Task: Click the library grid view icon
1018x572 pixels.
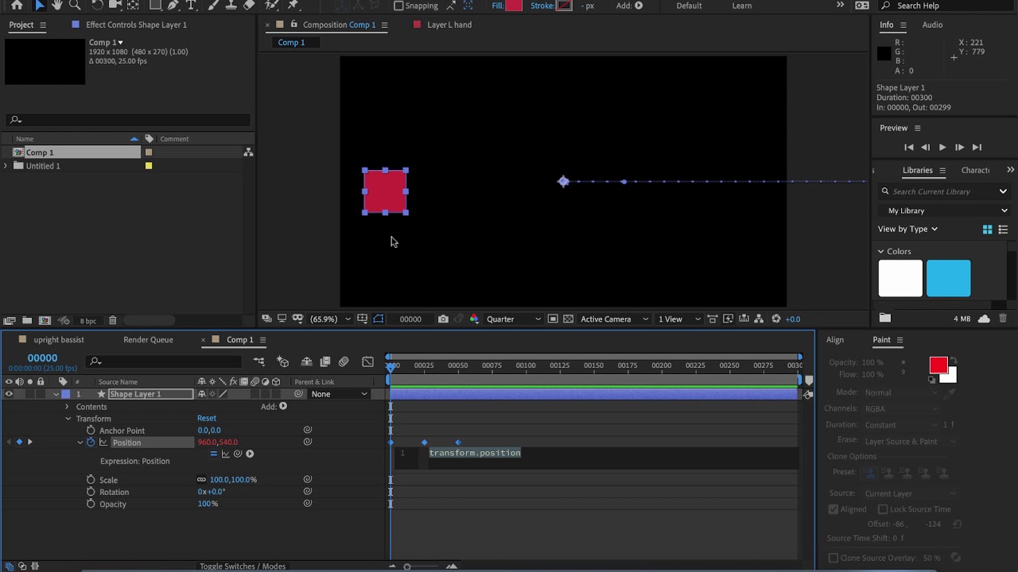Action: (x=988, y=230)
